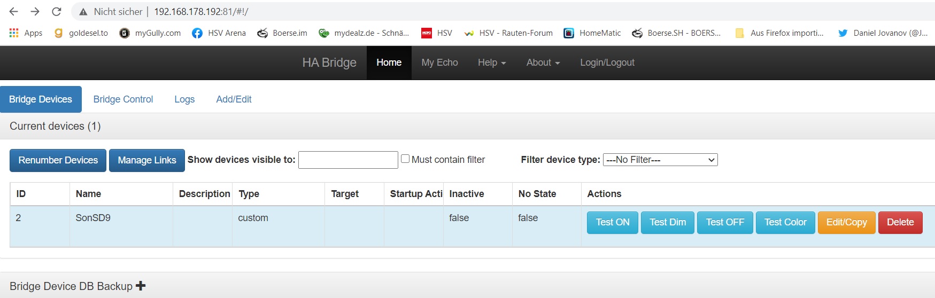The height and width of the screenshot is (298, 935).
Task: Open the HomeMatic bookmark
Action: coord(592,33)
